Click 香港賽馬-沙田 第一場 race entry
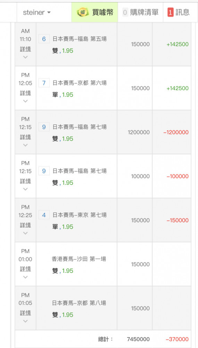Screen dimensions: 198x348 tap(79, 259)
